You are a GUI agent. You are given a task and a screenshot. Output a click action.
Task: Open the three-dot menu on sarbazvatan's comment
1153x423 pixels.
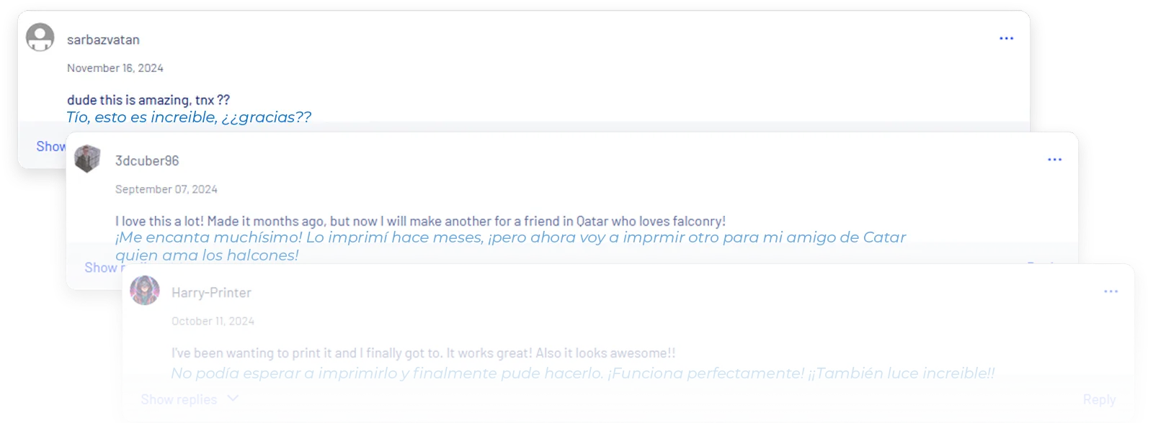[1006, 38]
